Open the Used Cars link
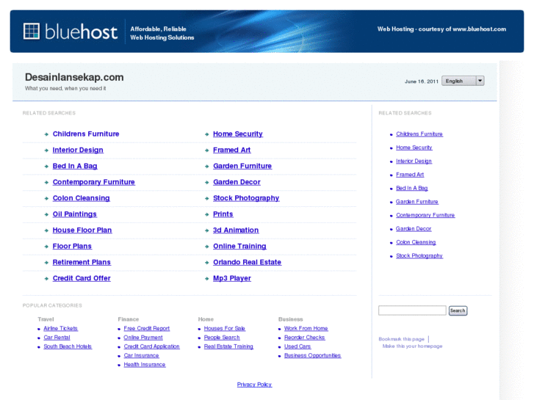The width and height of the screenshot is (534, 400). coord(297,346)
